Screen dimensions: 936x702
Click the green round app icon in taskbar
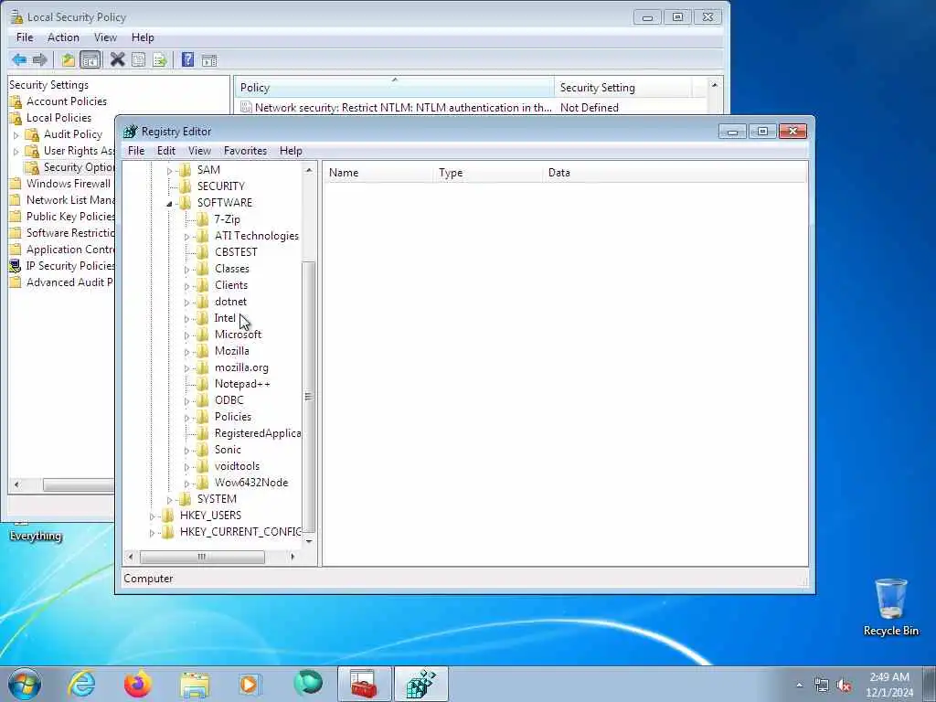308,683
